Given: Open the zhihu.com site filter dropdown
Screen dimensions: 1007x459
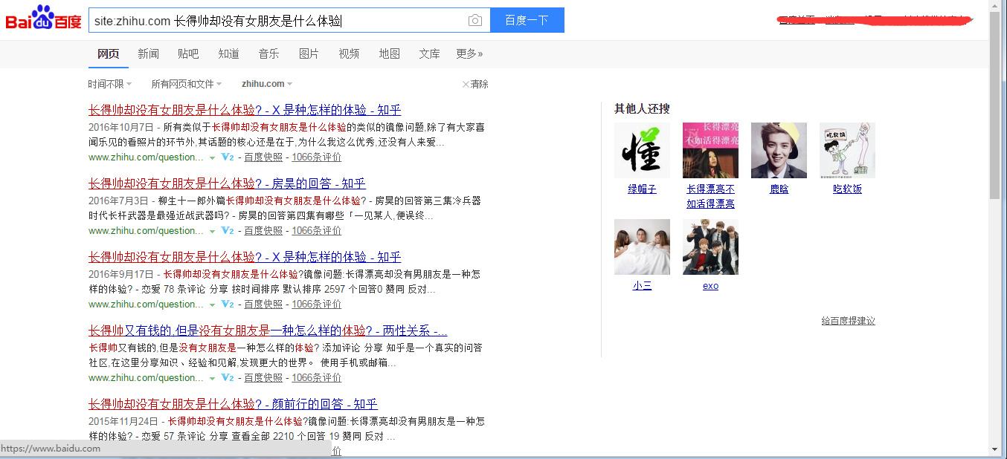Looking at the screenshot, I should 267,84.
